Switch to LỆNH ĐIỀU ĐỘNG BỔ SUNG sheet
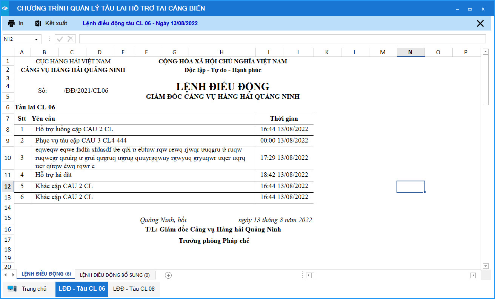495x299 pixels. 115,275
